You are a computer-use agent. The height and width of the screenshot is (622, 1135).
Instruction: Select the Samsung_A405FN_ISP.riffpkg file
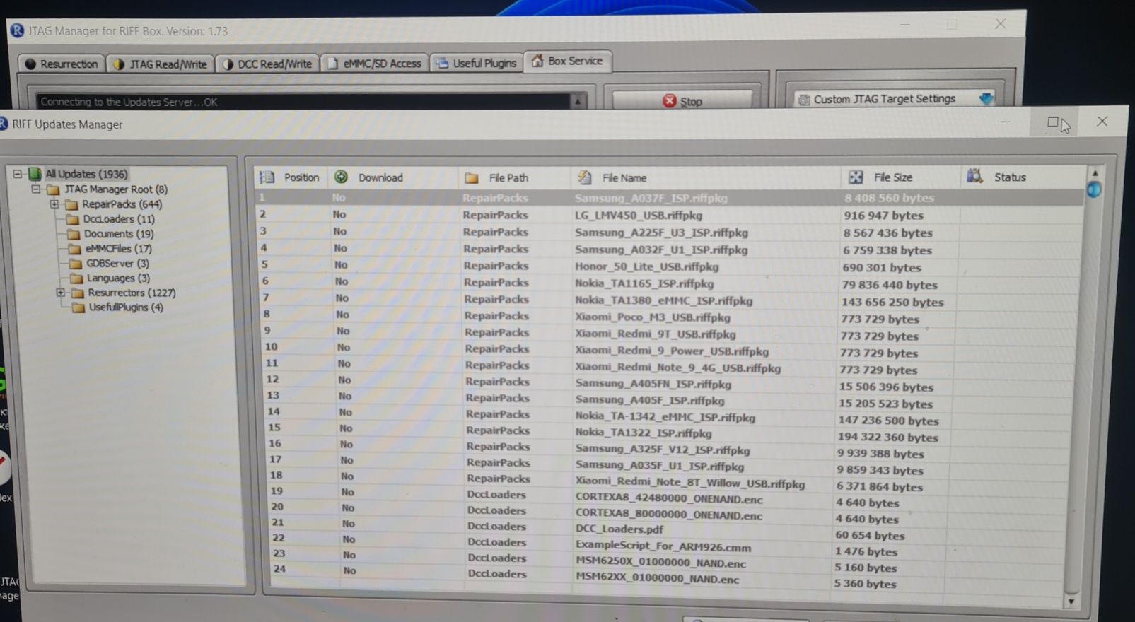pos(653,385)
